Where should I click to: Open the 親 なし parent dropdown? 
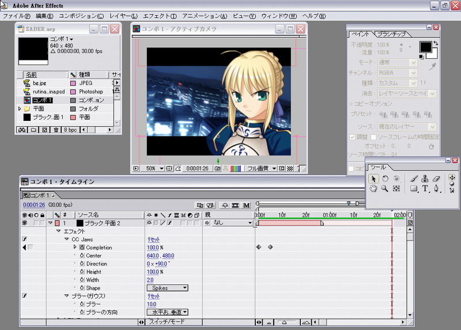[232, 223]
